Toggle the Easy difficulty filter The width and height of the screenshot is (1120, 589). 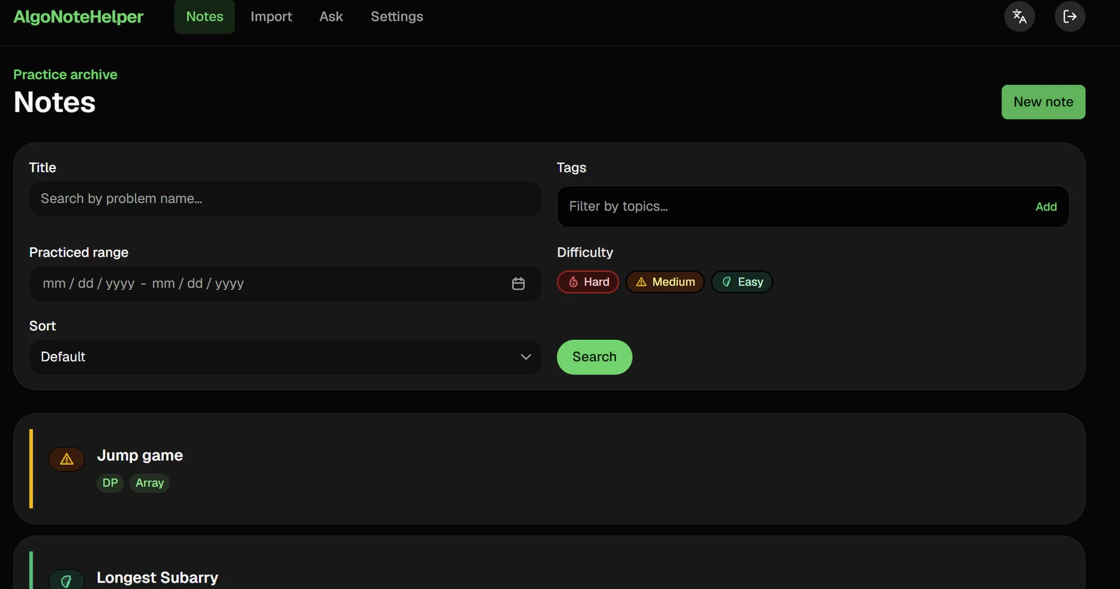click(x=742, y=282)
